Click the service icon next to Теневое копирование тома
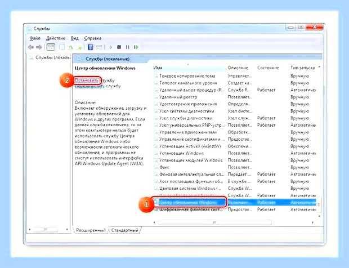This screenshot has height=268, width=349. click(x=156, y=76)
